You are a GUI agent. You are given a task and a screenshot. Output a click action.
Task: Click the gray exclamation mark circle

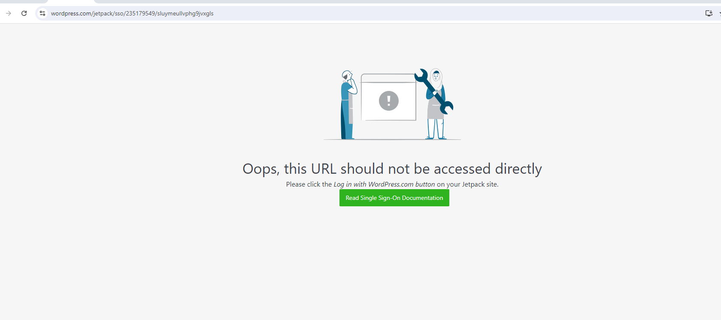pyautogui.click(x=388, y=101)
